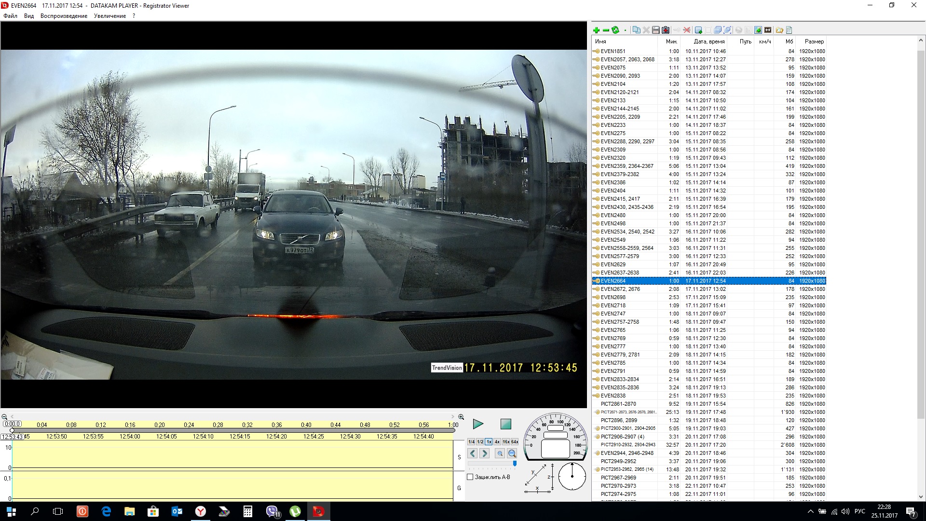
Task: Click the green minus remove-file icon
Action: tap(606, 30)
